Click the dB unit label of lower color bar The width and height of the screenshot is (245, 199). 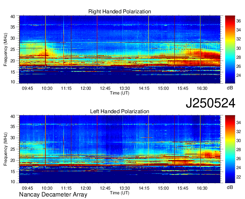pyautogui.click(x=230, y=187)
